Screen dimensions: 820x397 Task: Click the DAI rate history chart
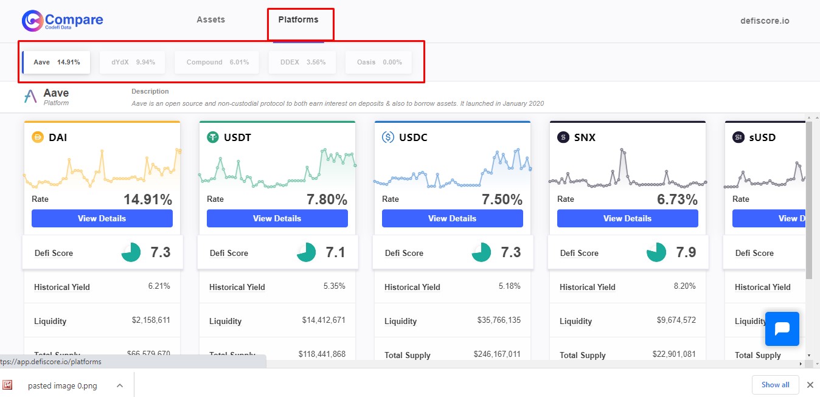(102, 170)
